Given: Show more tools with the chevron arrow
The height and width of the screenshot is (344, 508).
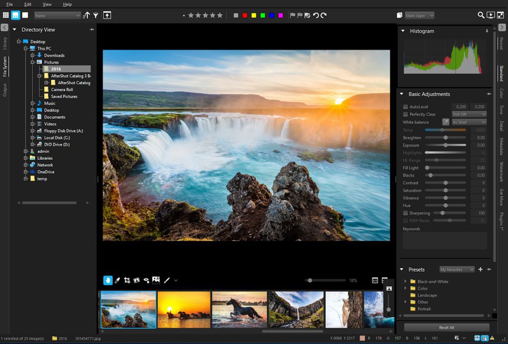Looking at the screenshot, I should click(176, 280).
